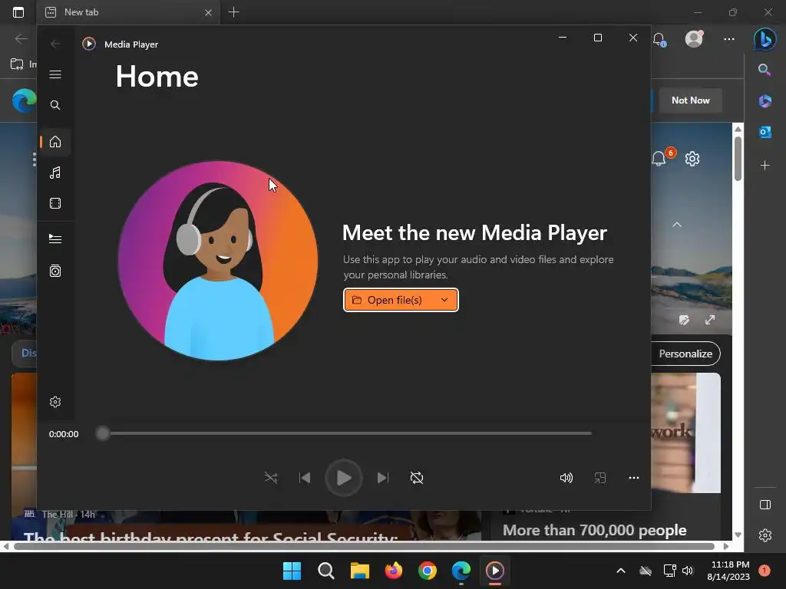The image size is (786, 589).
Task: Open Music library in sidebar
Action: tap(55, 173)
